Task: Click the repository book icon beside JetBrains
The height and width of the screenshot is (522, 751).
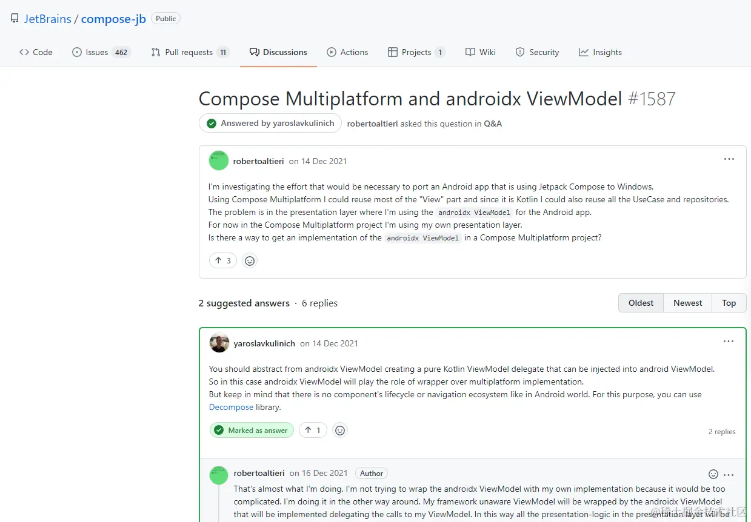Action: tap(15, 19)
